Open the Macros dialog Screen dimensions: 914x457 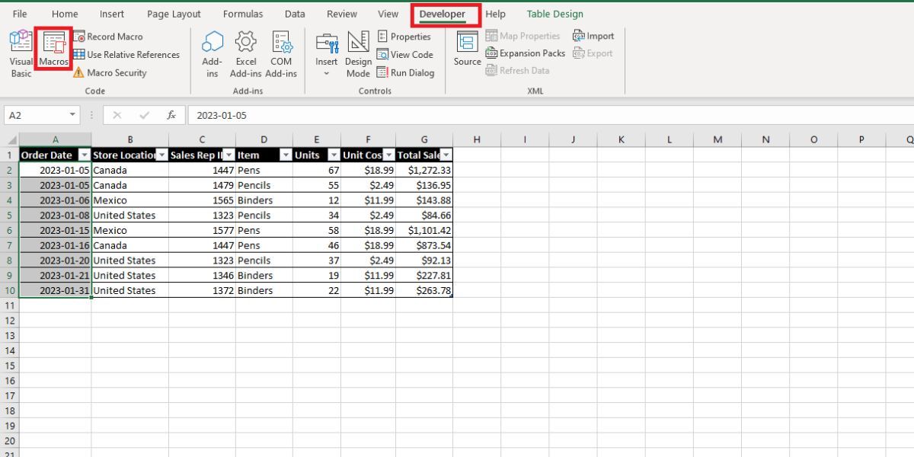(54, 50)
